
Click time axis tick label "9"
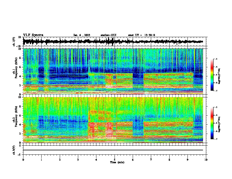[187, 160]
